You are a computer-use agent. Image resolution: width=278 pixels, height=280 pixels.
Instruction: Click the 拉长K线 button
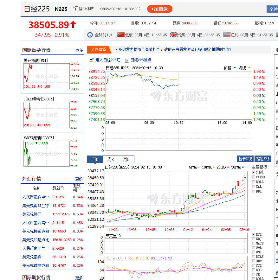[x=245, y=159]
